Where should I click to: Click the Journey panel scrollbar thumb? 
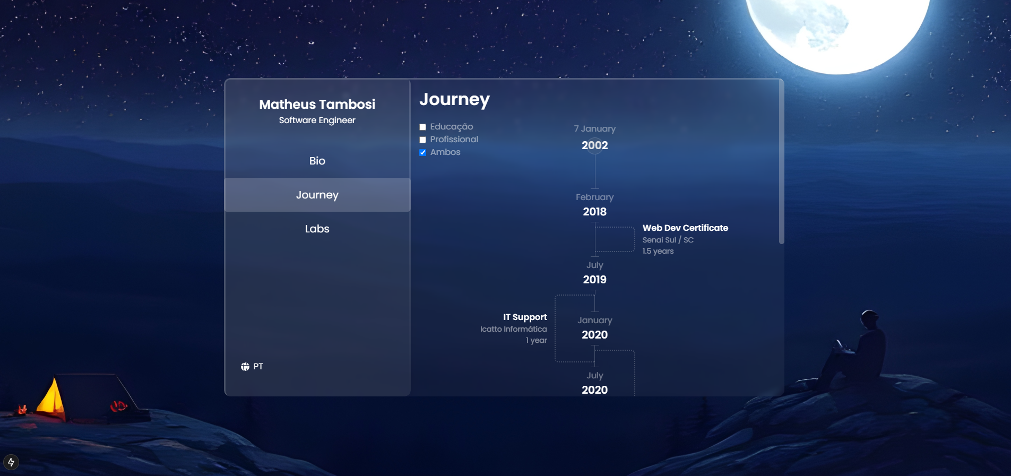tap(781, 162)
